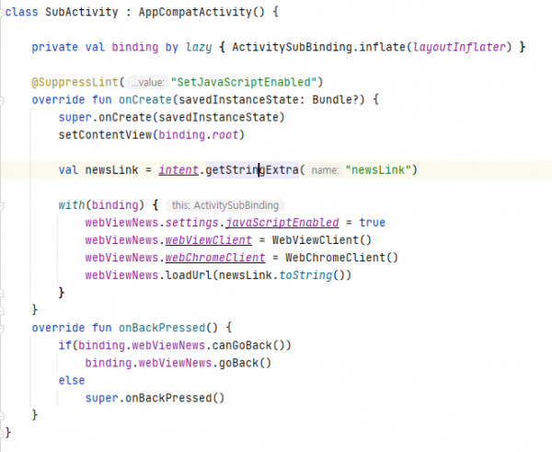The image size is (552, 452).
Task: Click the javaScriptEnabled property
Action: point(282,223)
